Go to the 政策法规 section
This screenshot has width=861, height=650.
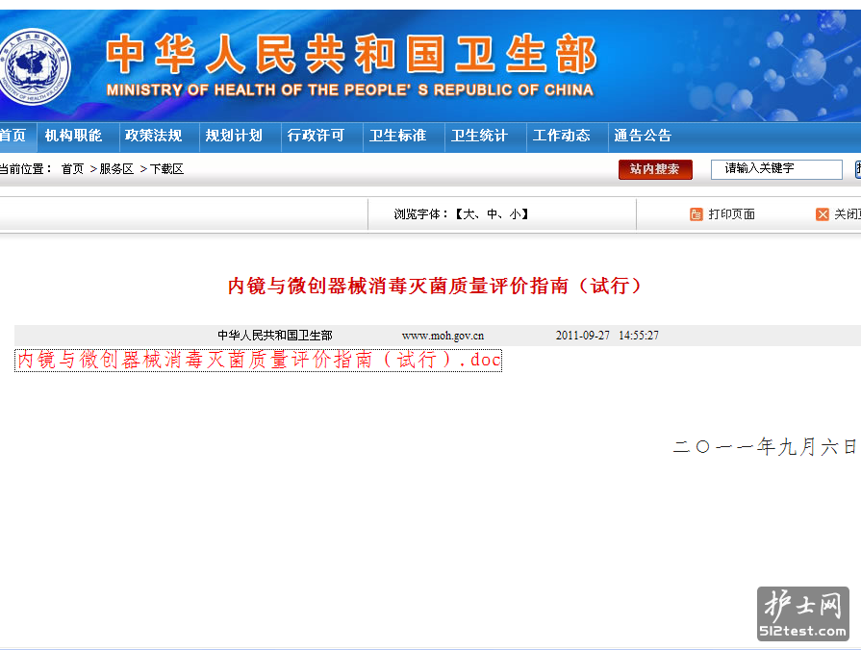(x=154, y=136)
